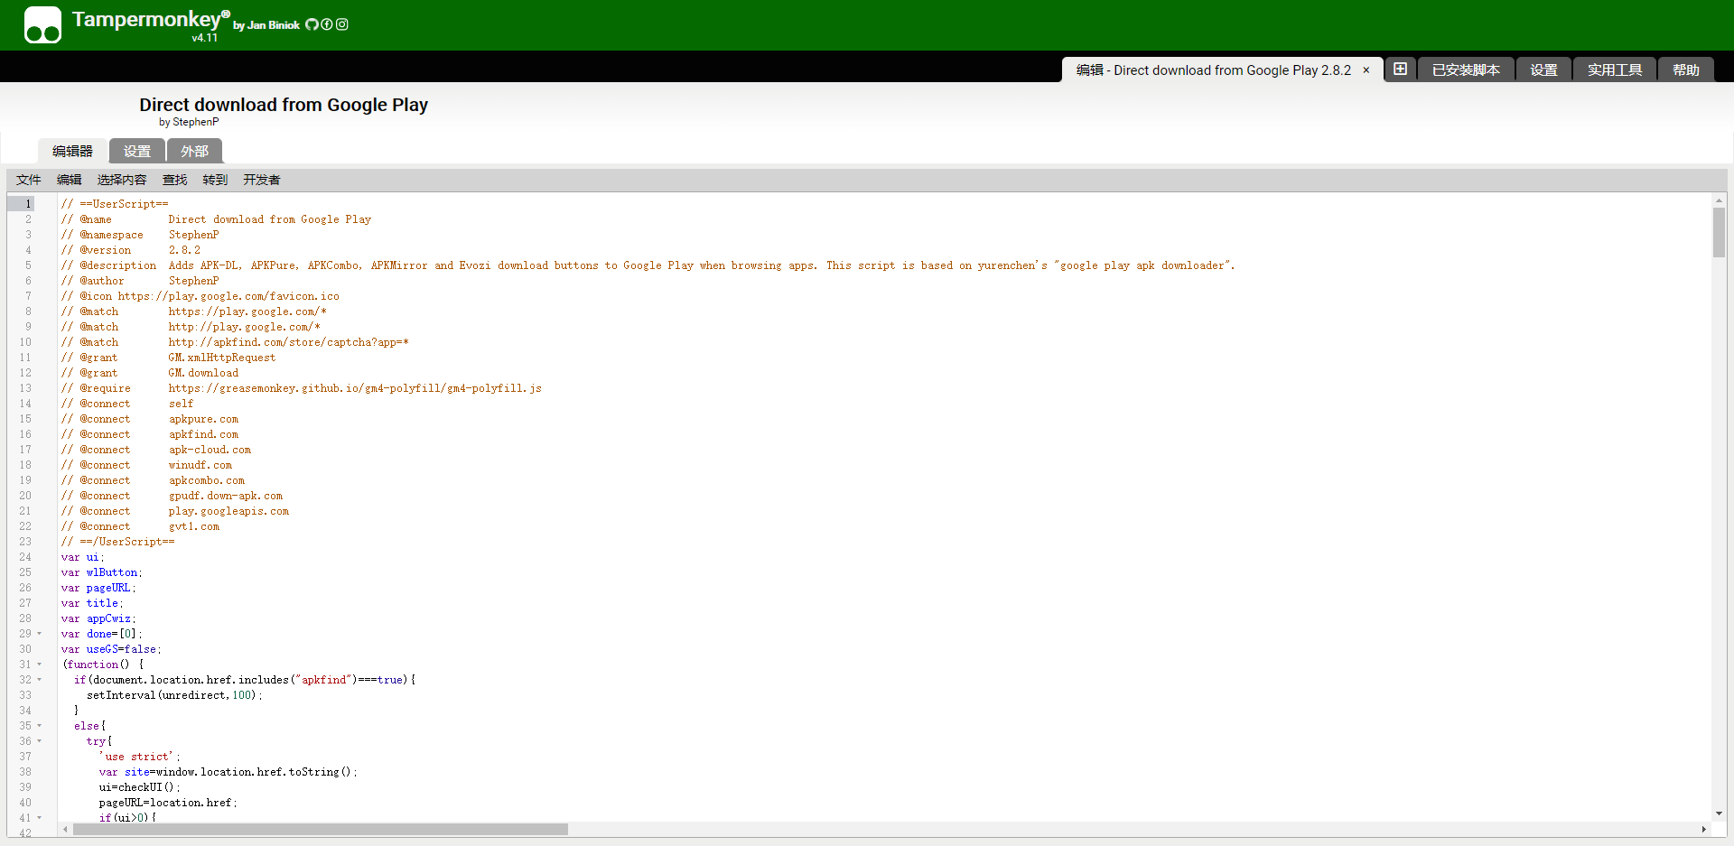This screenshot has height=846, width=1734.
Task: Switch to the 外部 sub-tab
Action: (194, 151)
